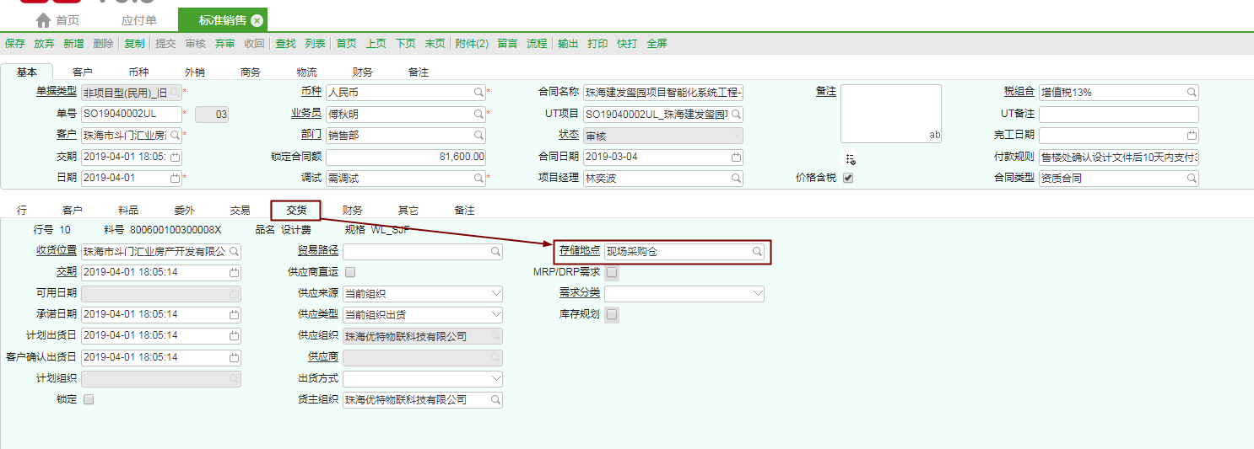1254x449 pixels.
Task: Open lookup icon for 收货位置
Action: [x=234, y=251]
